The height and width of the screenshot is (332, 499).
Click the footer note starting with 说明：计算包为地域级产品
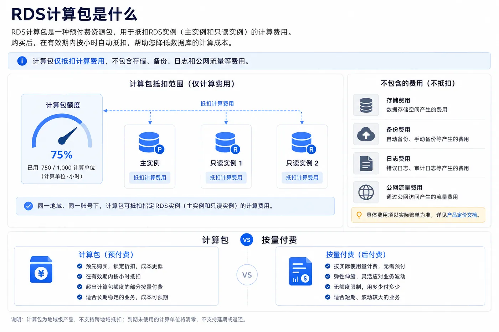[x=129, y=320]
